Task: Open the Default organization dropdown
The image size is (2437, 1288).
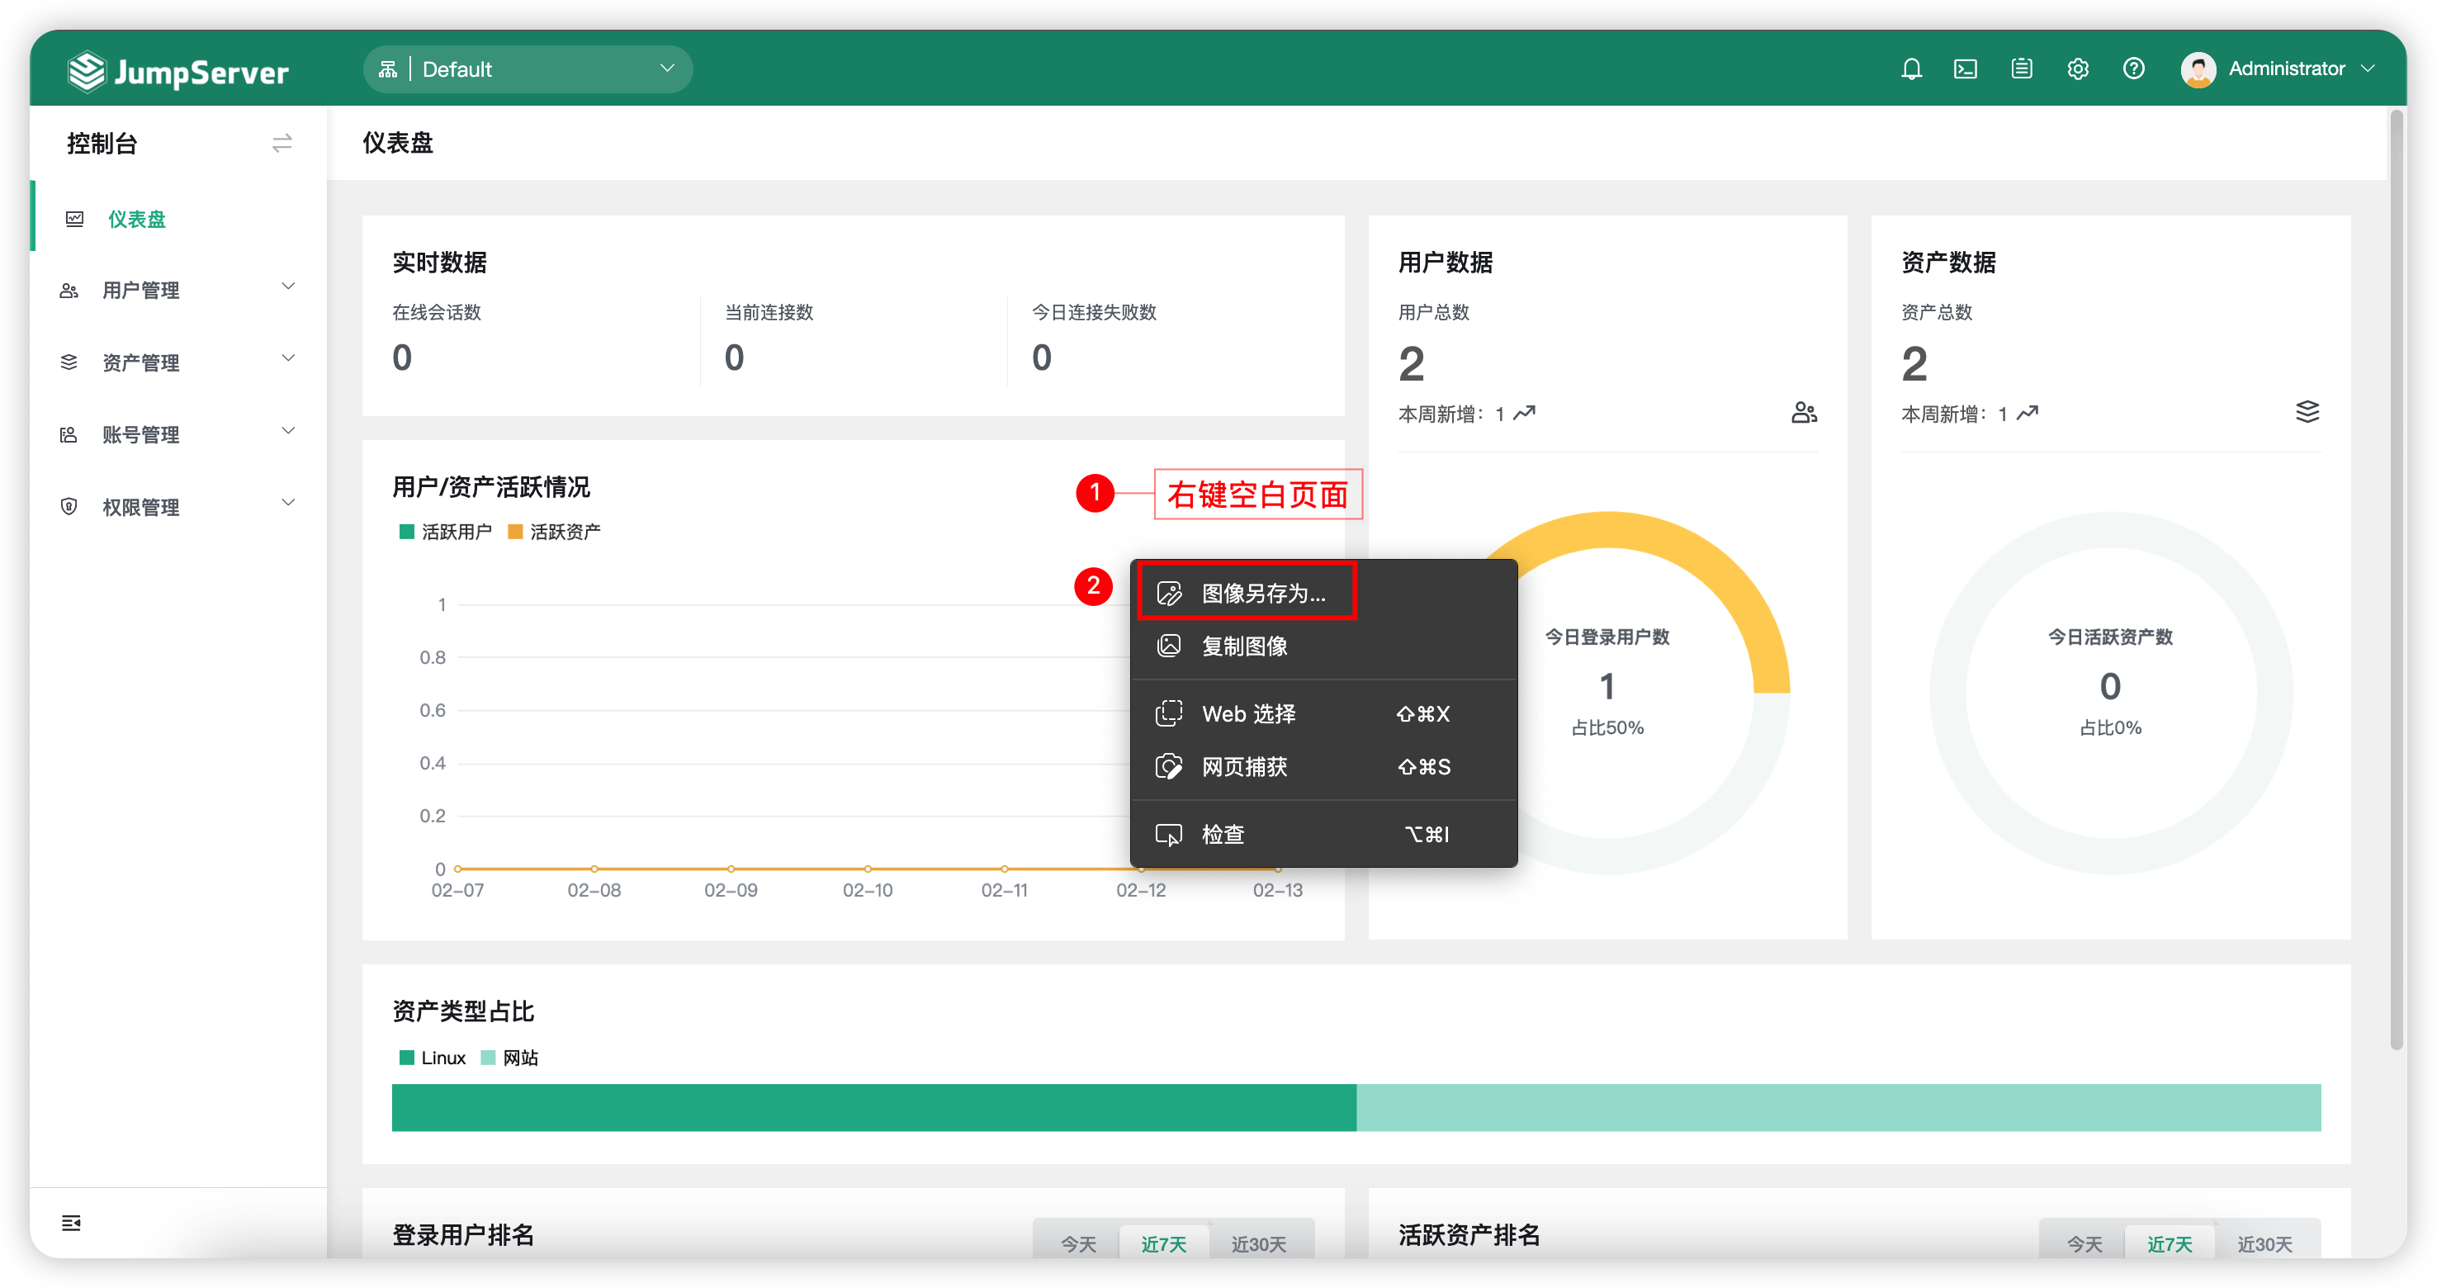Action: pyautogui.click(x=528, y=69)
